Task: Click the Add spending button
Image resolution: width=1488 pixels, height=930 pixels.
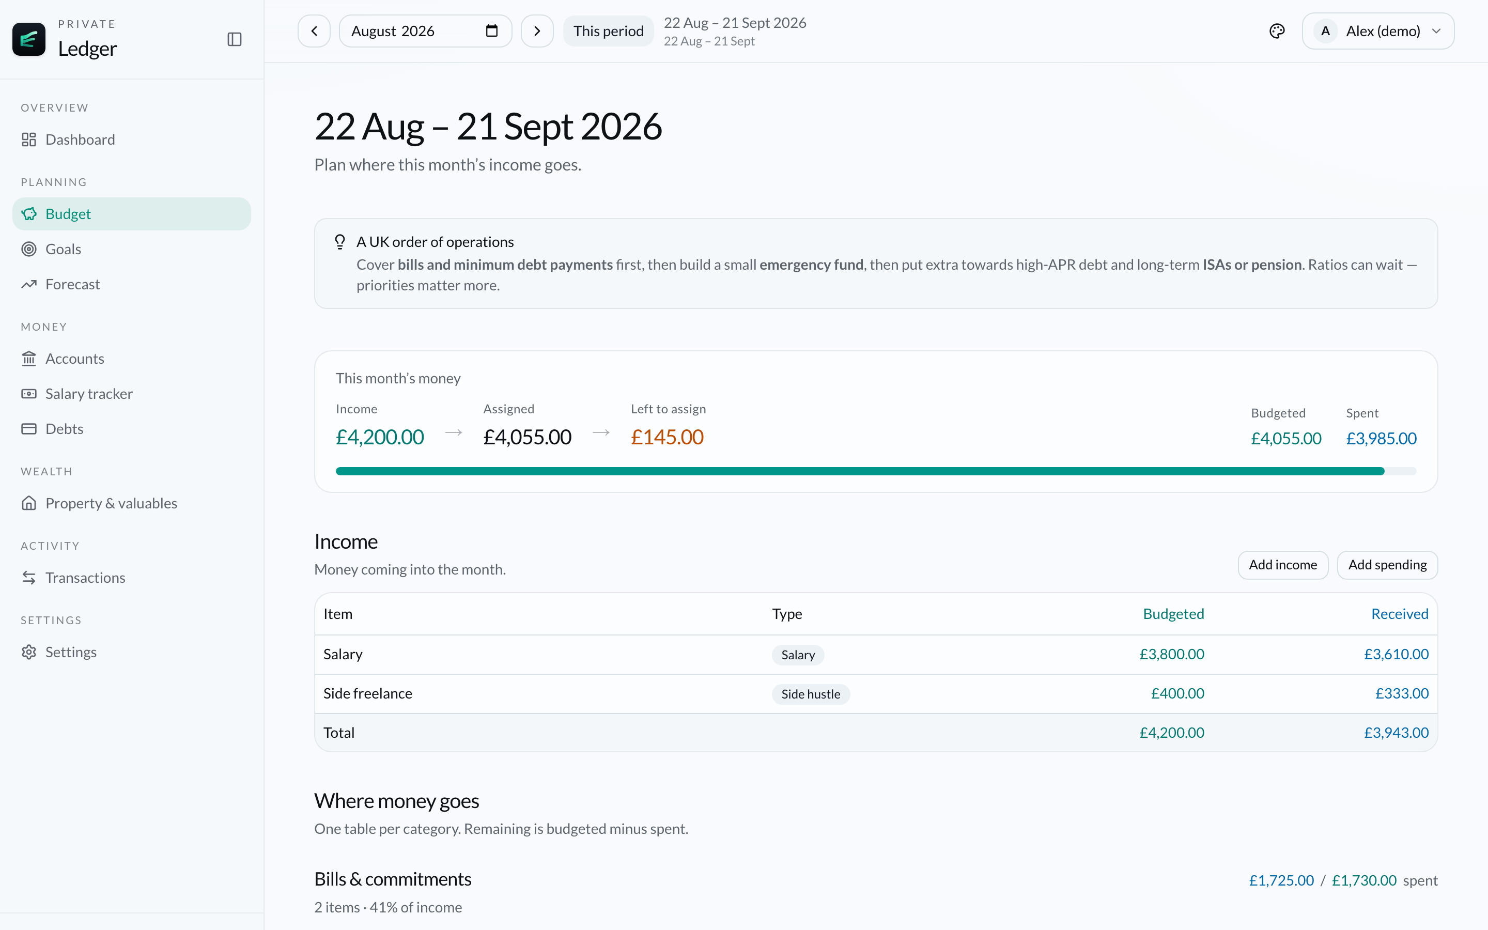Action: (1387, 565)
